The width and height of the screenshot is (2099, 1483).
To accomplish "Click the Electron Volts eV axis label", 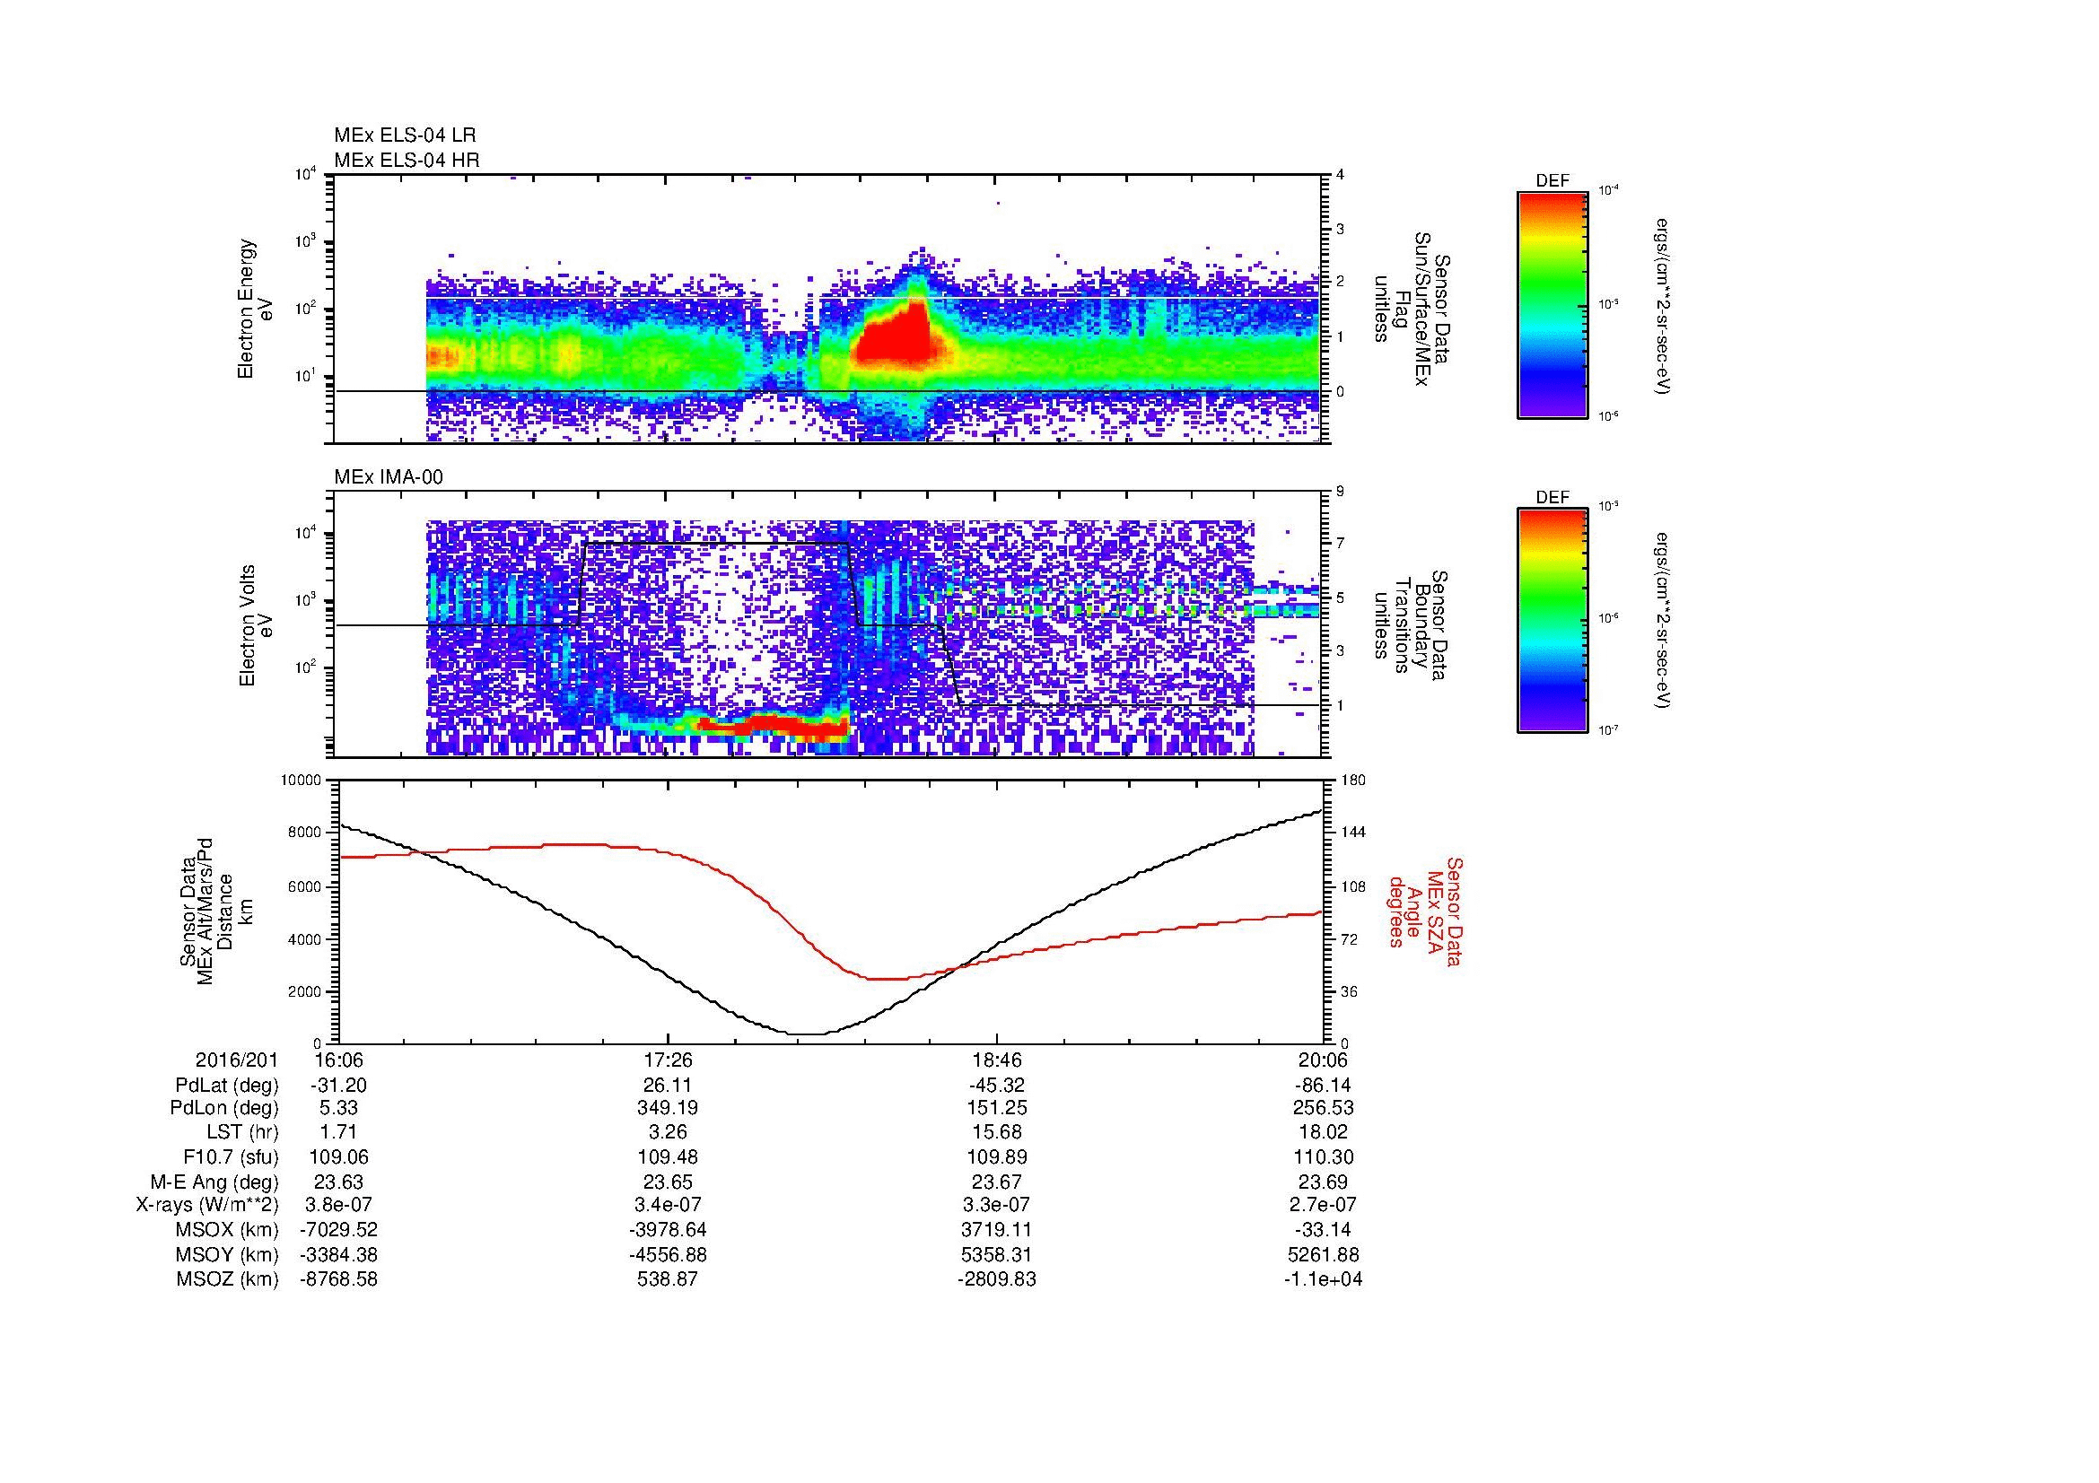I will coord(255,626).
